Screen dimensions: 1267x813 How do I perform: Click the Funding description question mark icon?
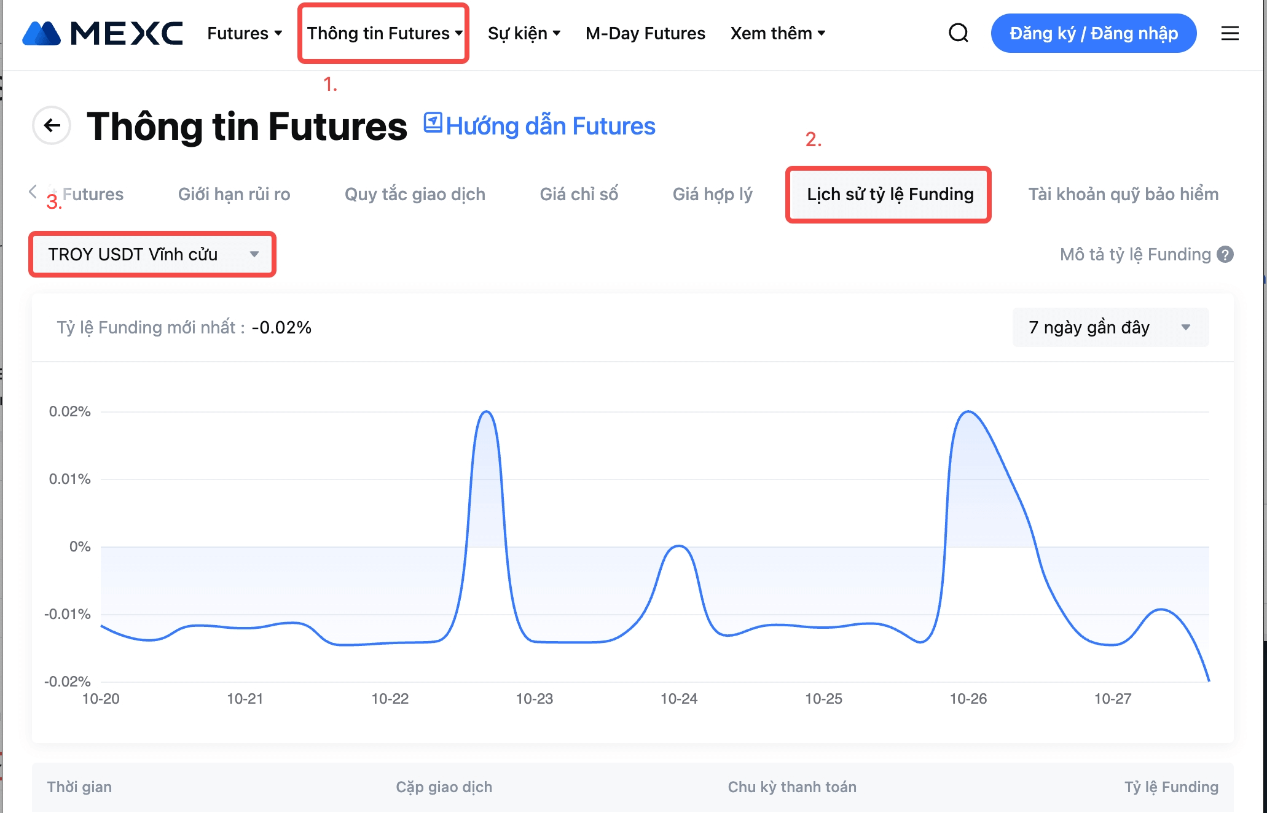coord(1225,254)
